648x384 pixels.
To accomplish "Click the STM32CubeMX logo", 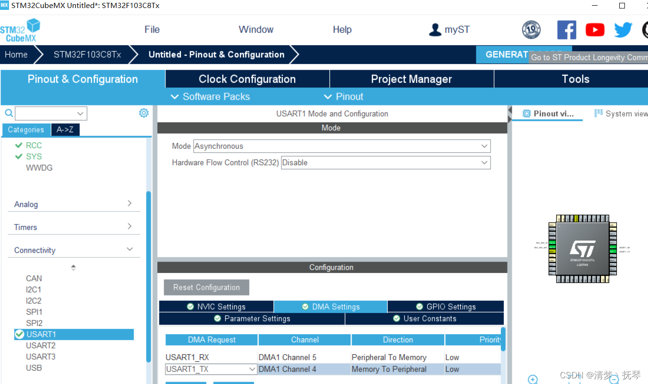I will (20, 30).
